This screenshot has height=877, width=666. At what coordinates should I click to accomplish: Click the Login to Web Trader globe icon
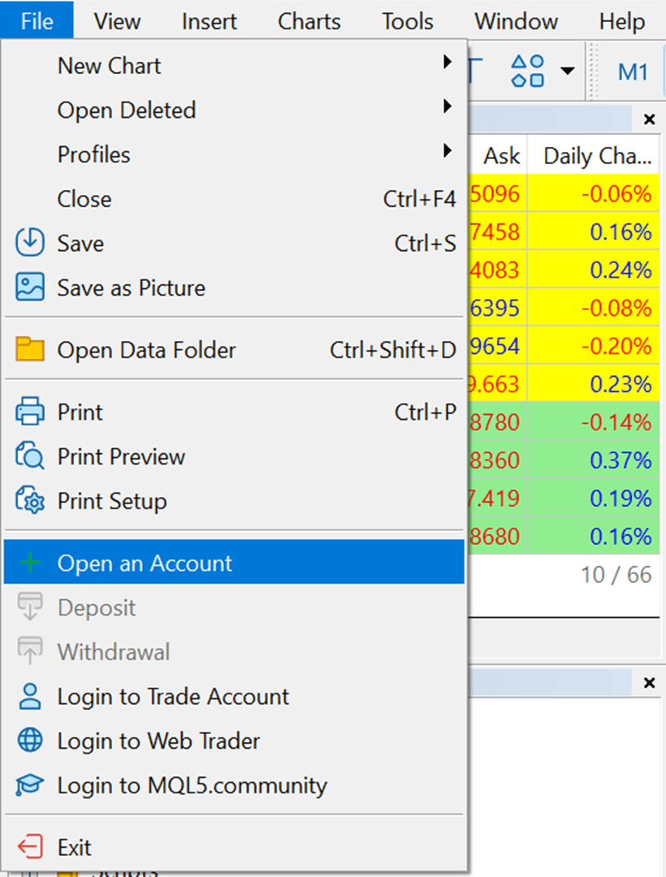click(x=30, y=741)
